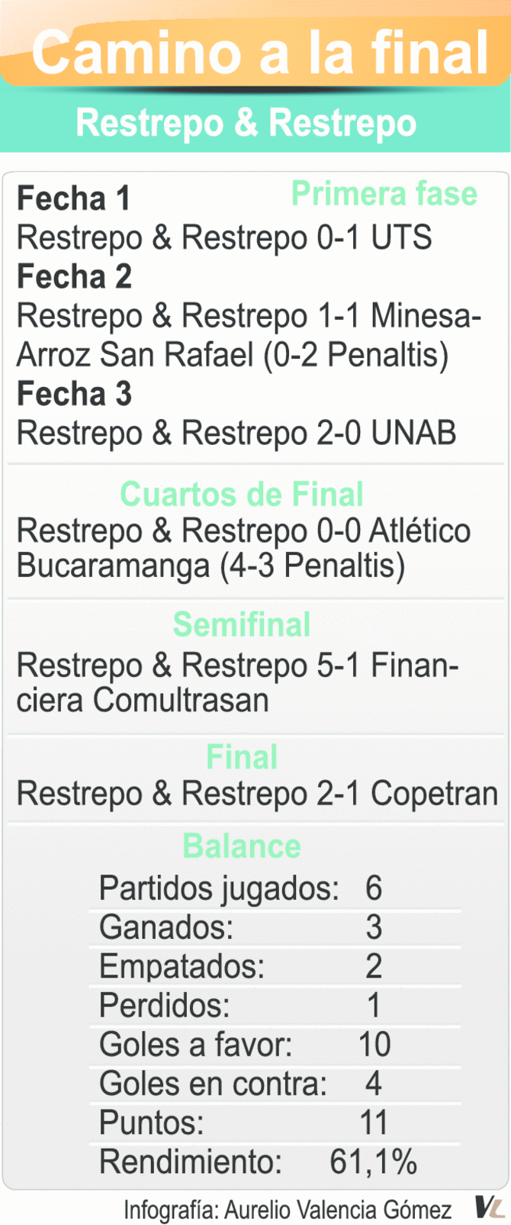Click the 'Primera fase' heading
The height and width of the screenshot is (1225, 511).
click(x=384, y=194)
